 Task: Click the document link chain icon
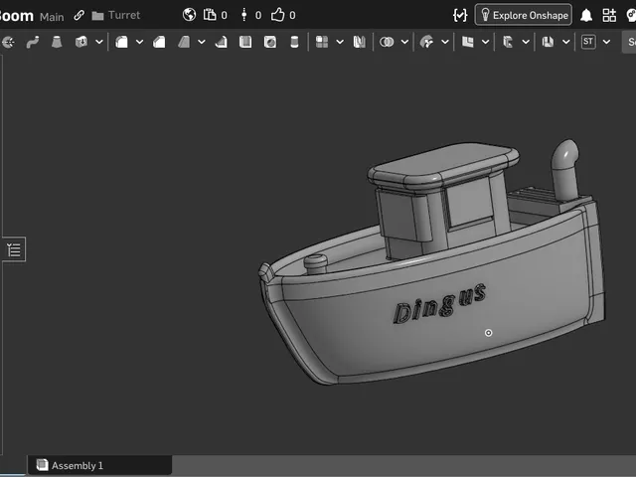(79, 15)
